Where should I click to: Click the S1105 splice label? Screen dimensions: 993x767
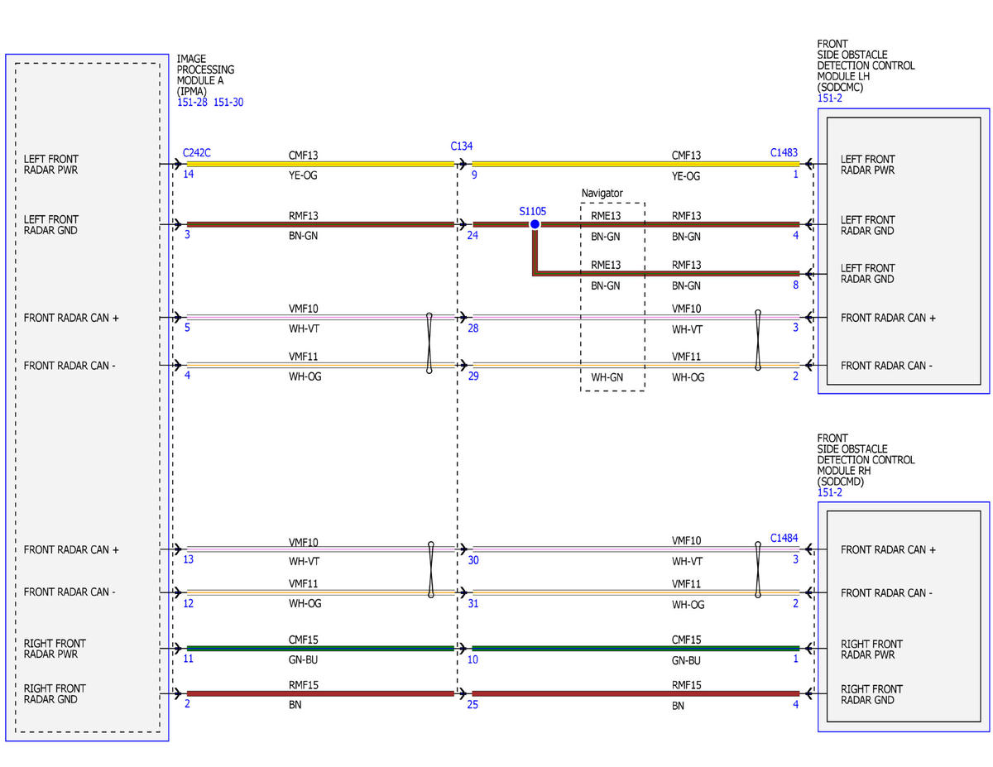533,211
